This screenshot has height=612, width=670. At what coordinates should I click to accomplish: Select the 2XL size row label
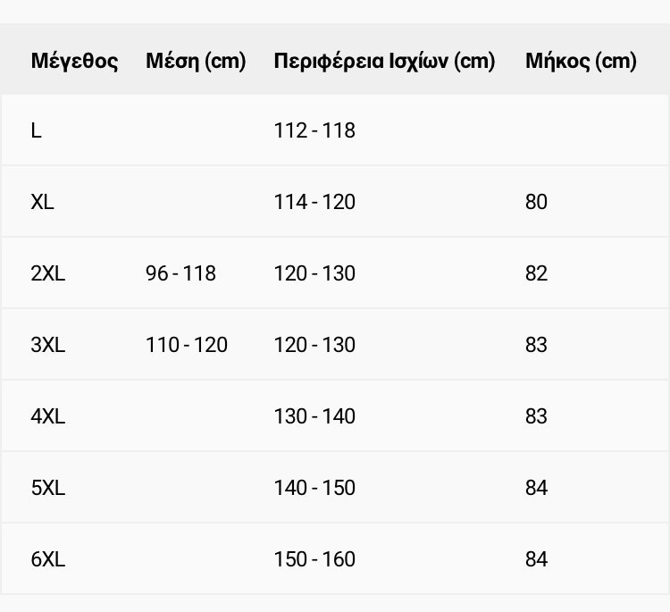pos(48,273)
